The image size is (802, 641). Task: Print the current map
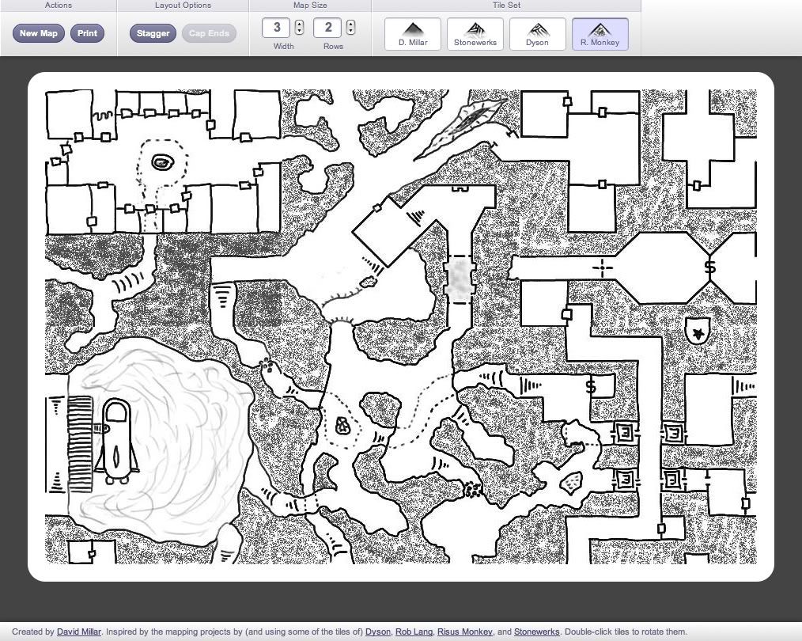coord(87,33)
